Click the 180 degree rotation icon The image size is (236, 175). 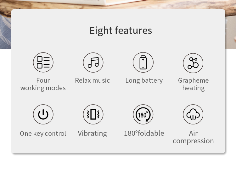click(x=143, y=114)
